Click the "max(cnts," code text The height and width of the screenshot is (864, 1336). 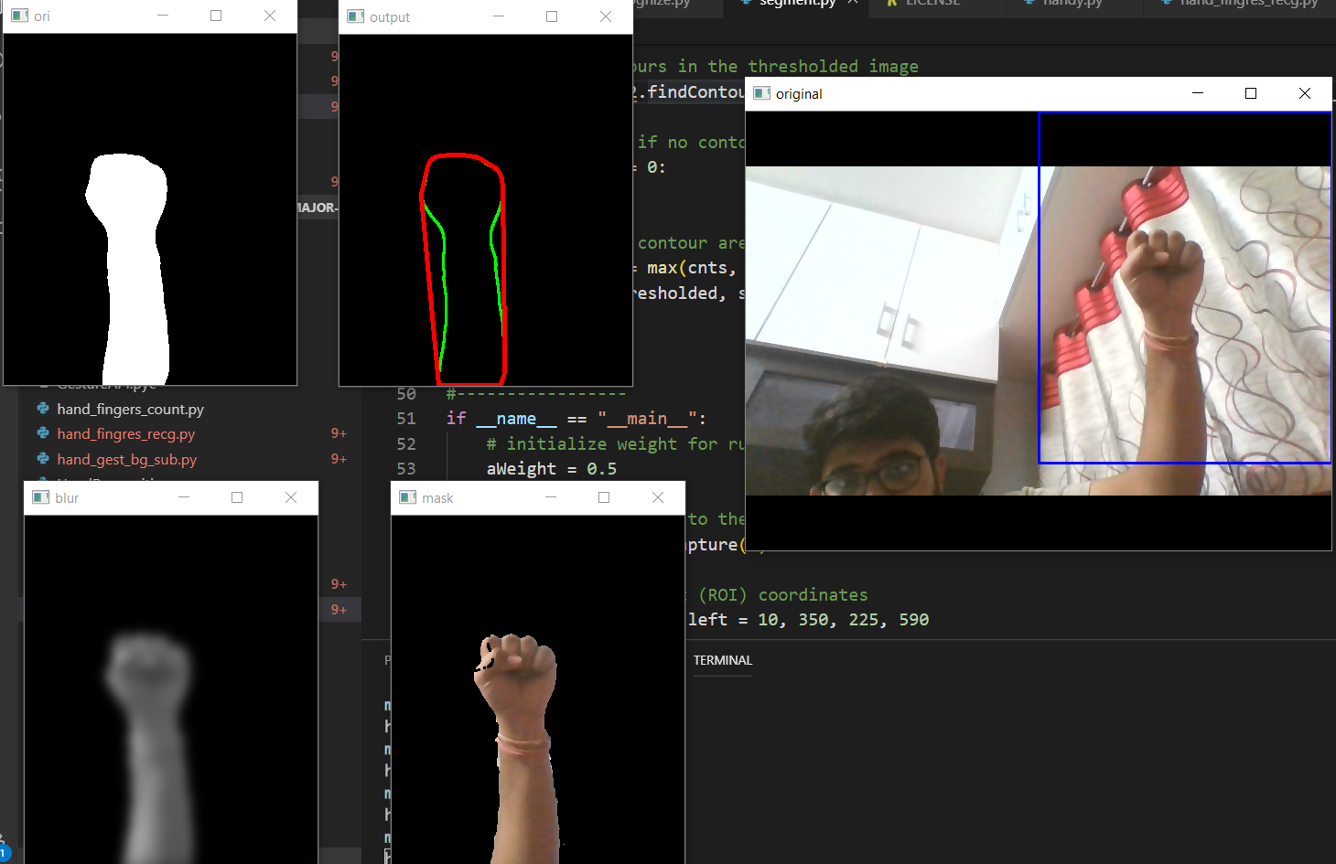[x=692, y=268]
